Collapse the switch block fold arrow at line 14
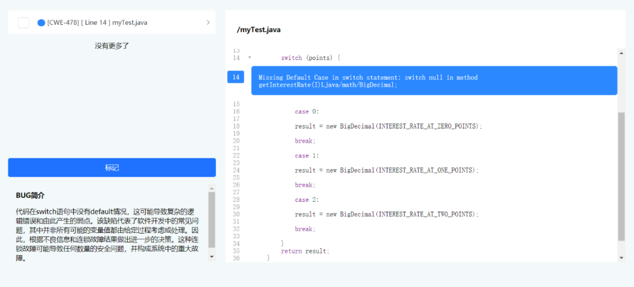This screenshot has width=634, height=287. 249,58
